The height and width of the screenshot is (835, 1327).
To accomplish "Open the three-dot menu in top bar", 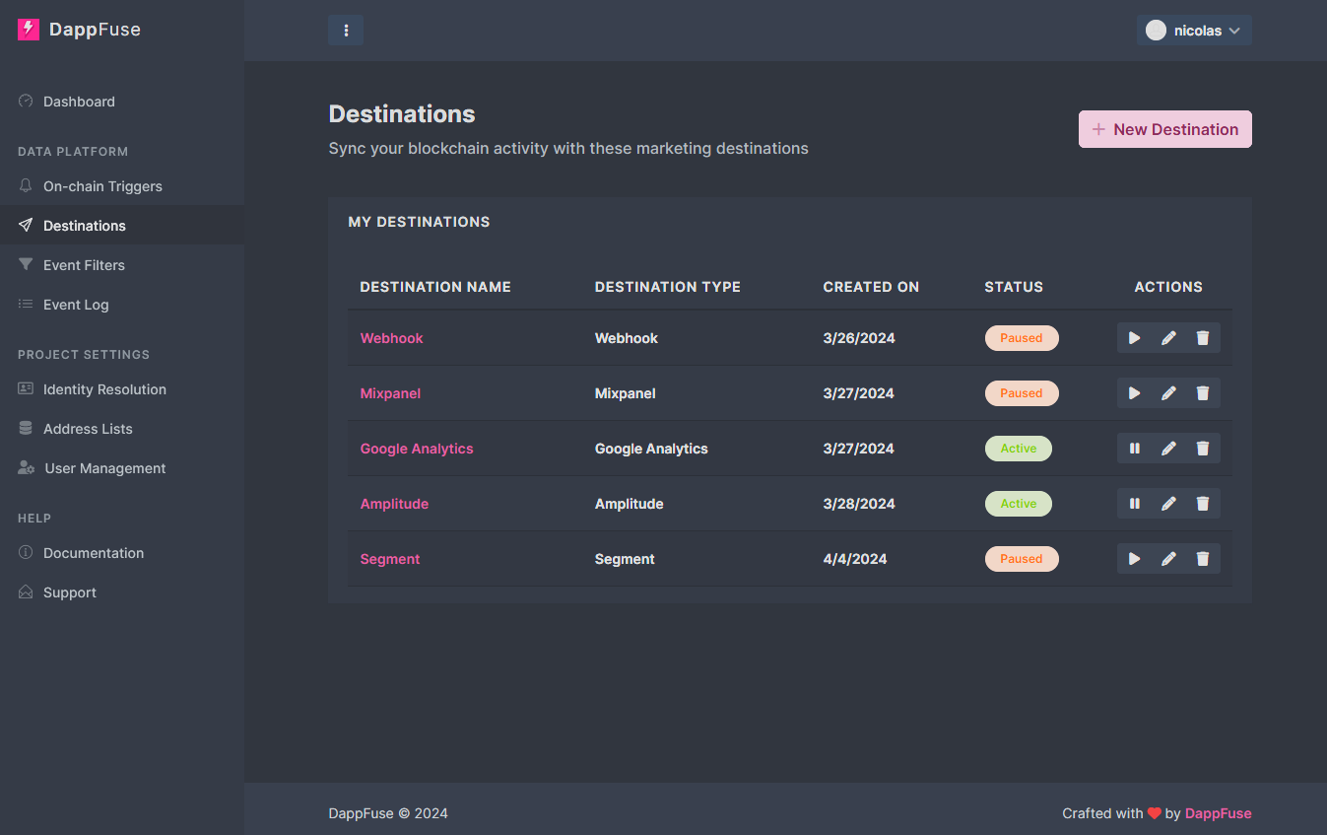I will (x=346, y=31).
